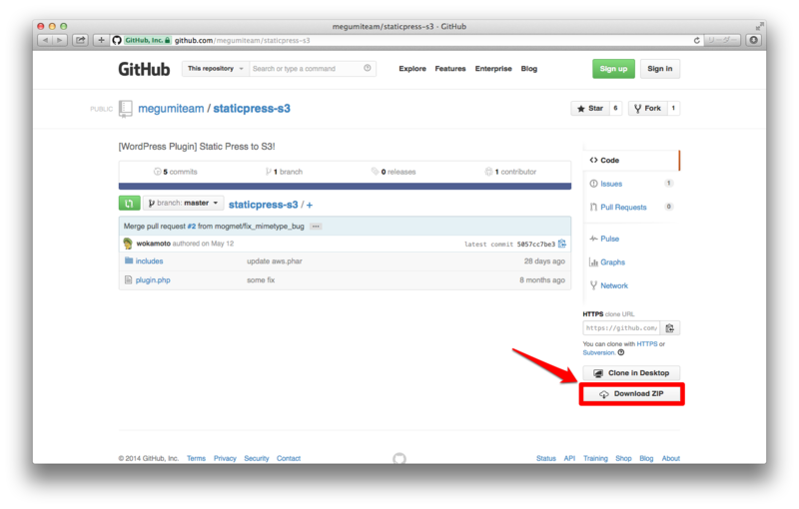Star the repository
Image resolution: width=799 pixels, height=509 pixels.
coord(590,109)
